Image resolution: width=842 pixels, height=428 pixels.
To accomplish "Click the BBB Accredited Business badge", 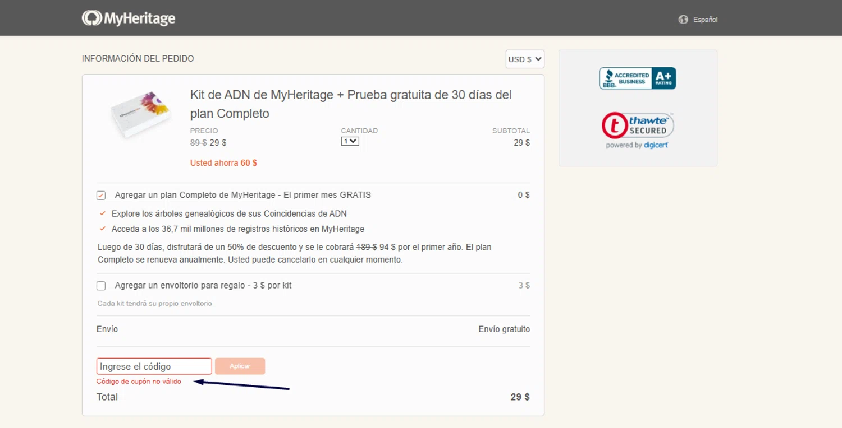I will (x=638, y=78).
